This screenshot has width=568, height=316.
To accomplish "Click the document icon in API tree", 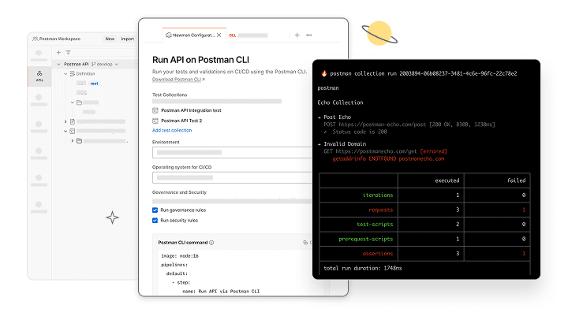I will click(73, 121).
